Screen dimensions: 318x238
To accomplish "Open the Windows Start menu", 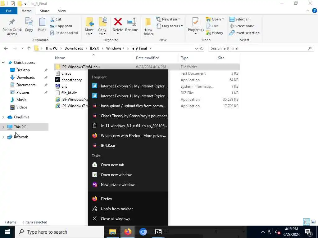I will (7, 232).
